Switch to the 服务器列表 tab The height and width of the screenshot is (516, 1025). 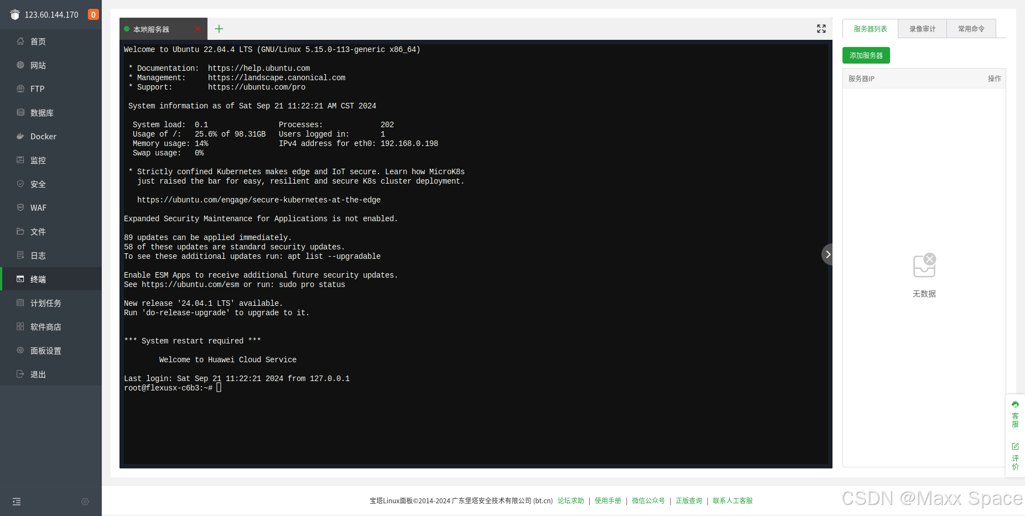pyautogui.click(x=870, y=29)
